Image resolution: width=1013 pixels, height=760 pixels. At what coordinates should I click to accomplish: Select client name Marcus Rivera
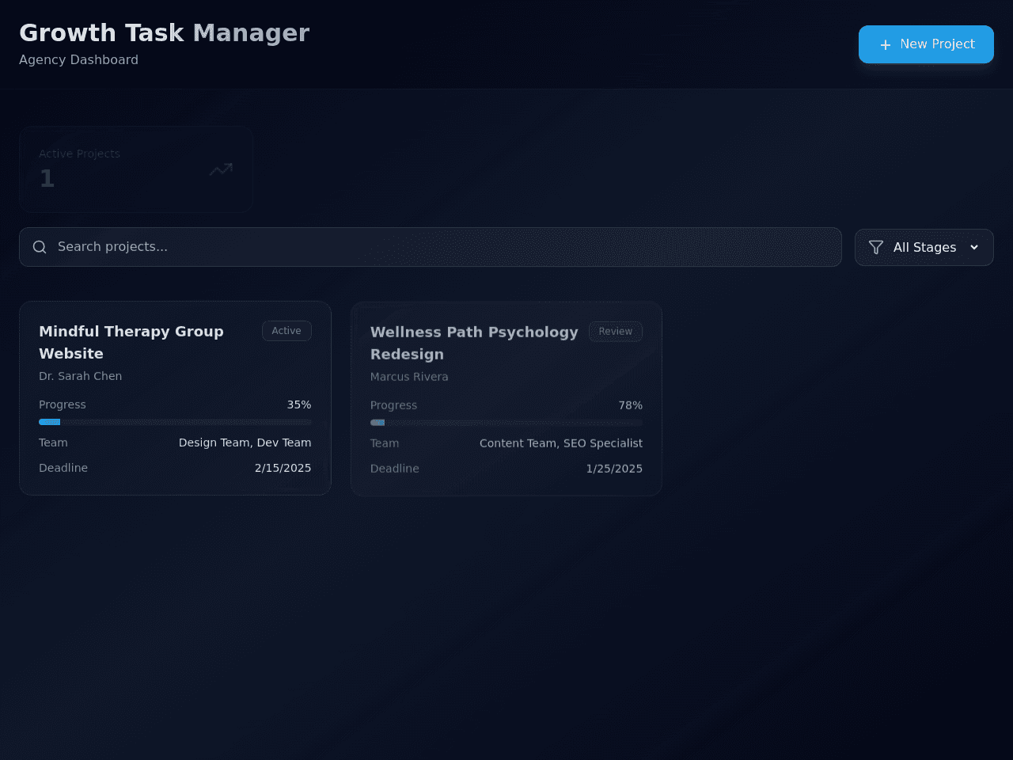(x=409, y=377)
